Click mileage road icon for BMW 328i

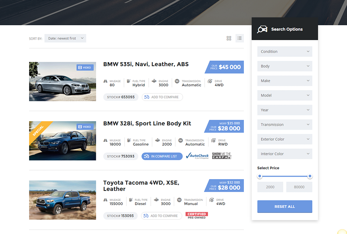click(x=105, y=140)
